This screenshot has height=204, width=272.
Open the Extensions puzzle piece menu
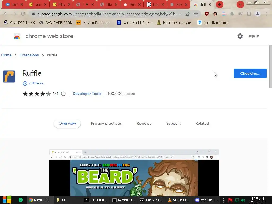pos(232,14)
